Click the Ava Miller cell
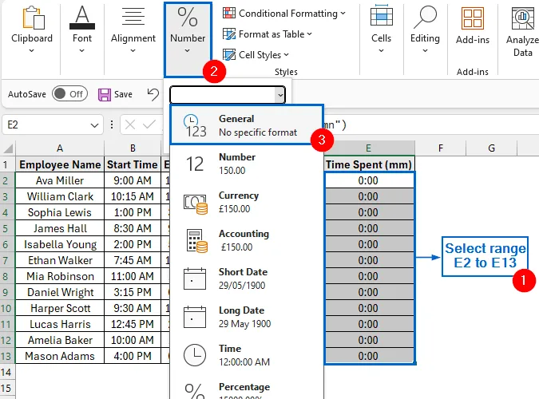This screenshot has height=399, width=539. click(x=60, y=180)
